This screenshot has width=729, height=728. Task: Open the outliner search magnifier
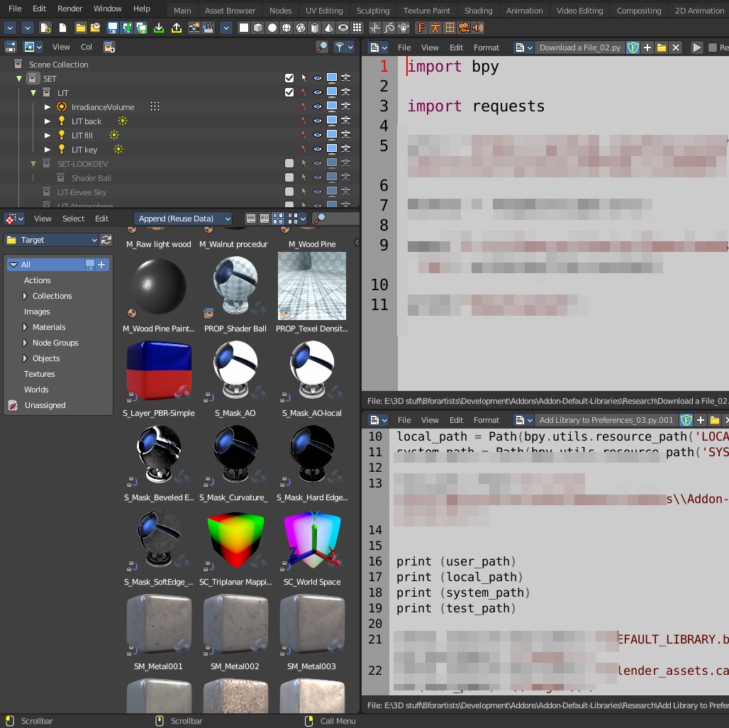tap(322, 47)
